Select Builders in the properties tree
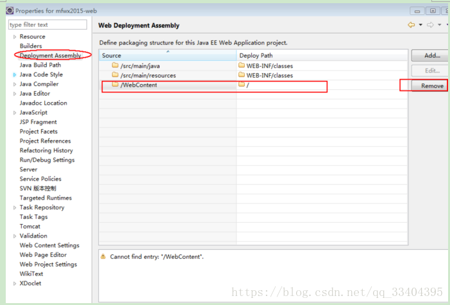Image resolution: width=450 pixels, height=305 pixels. click(31, 46)
